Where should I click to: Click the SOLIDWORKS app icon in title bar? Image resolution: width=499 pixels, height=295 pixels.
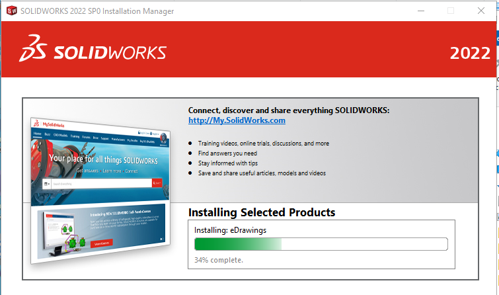point(12,11)
